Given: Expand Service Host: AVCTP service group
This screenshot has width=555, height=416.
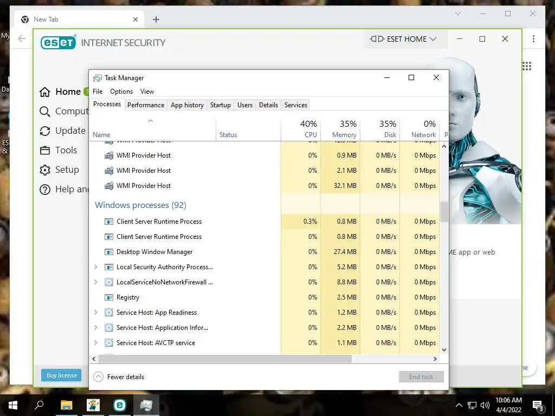Looking at the screenshot, I should pos(95,343).
